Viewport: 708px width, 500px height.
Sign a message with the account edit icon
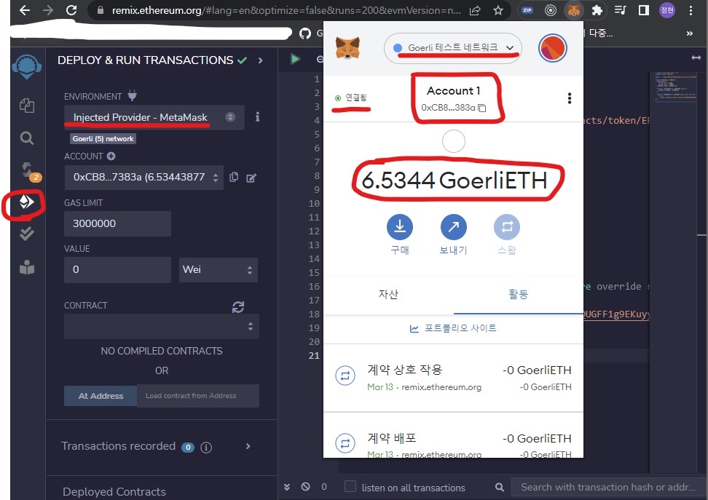coord(251,178)
